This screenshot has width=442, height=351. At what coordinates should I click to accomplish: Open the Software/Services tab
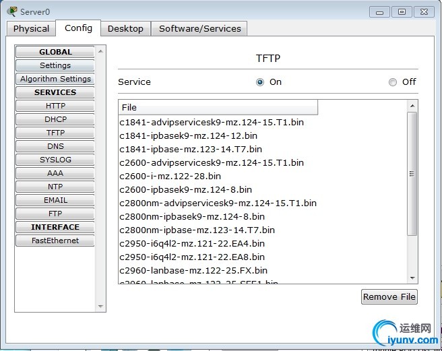[x=200, y=29]
